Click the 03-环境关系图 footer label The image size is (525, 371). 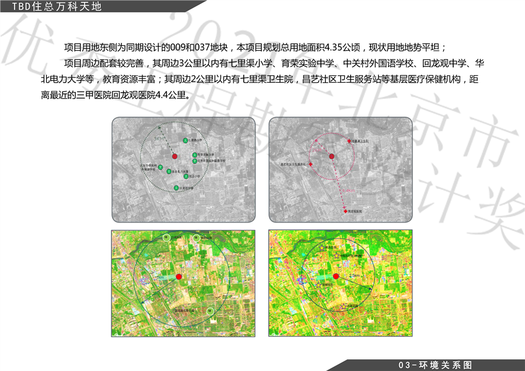[x=434, y=365]
